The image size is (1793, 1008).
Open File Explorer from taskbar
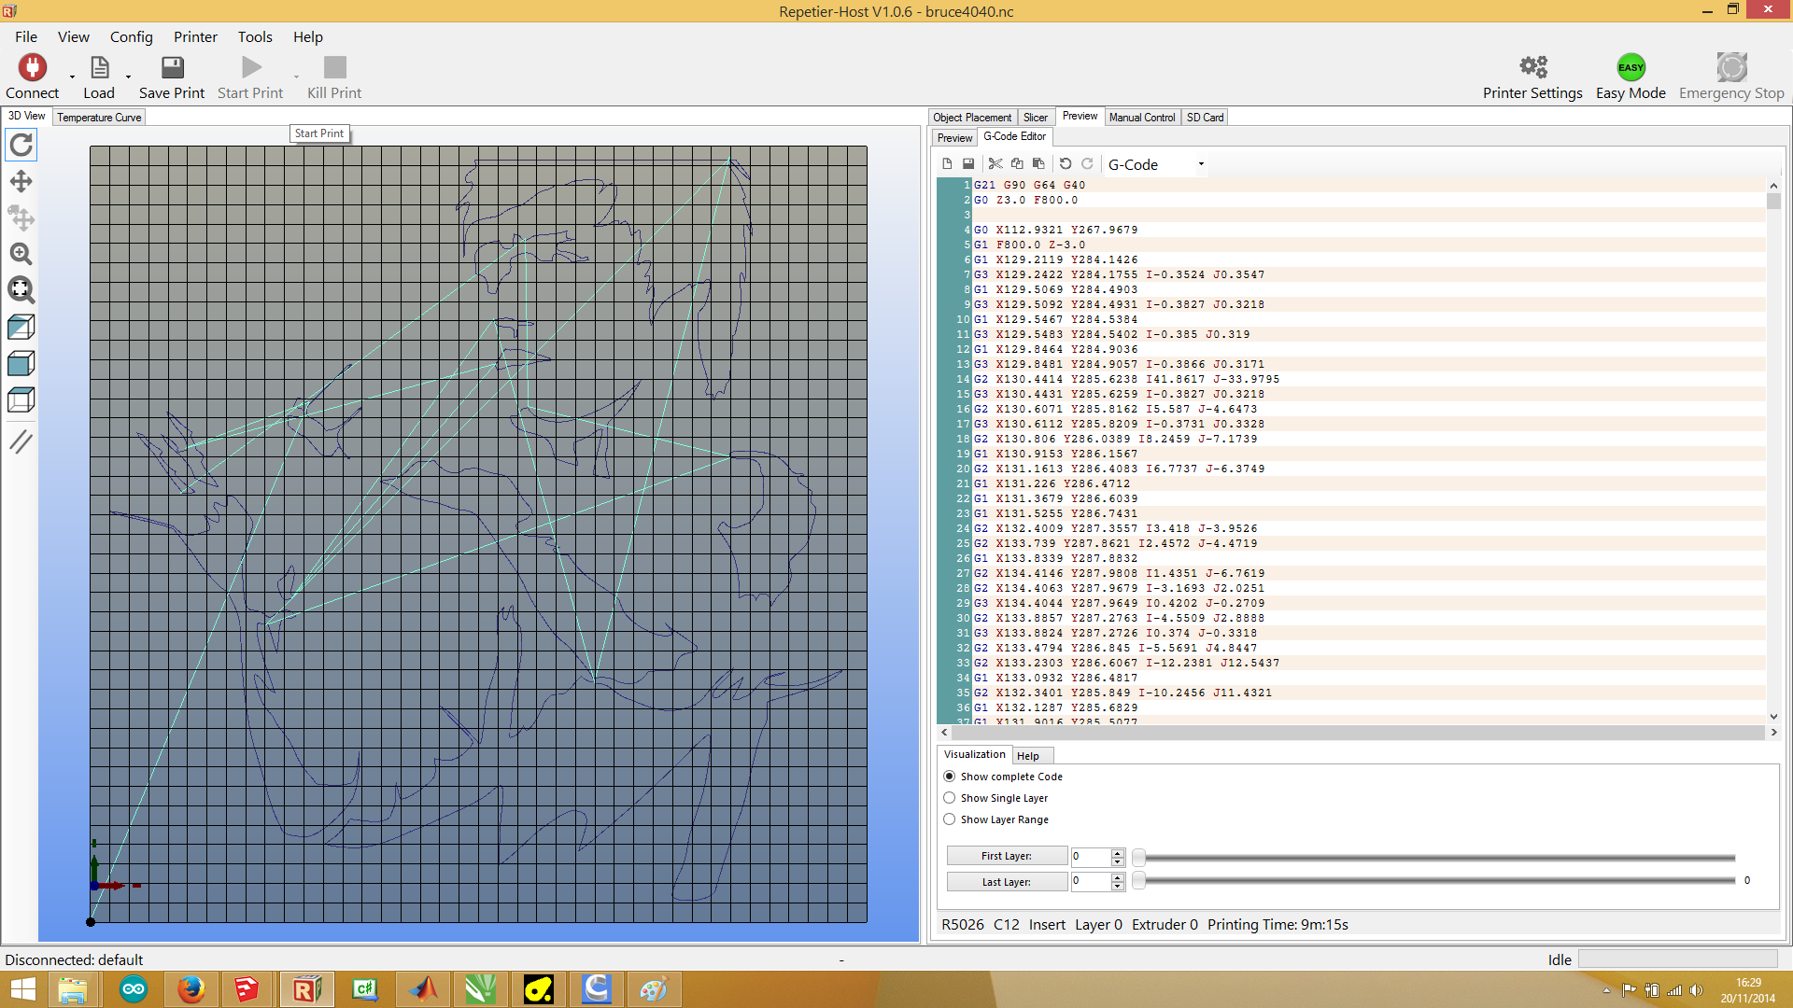[72, 989]
